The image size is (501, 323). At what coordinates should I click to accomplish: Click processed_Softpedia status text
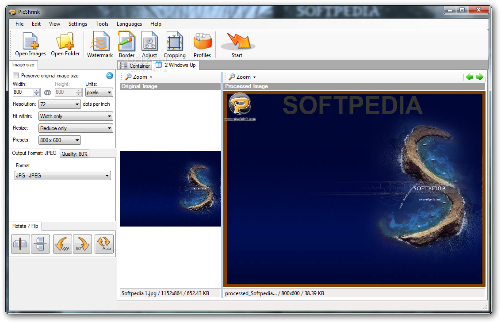click(275, 293)
